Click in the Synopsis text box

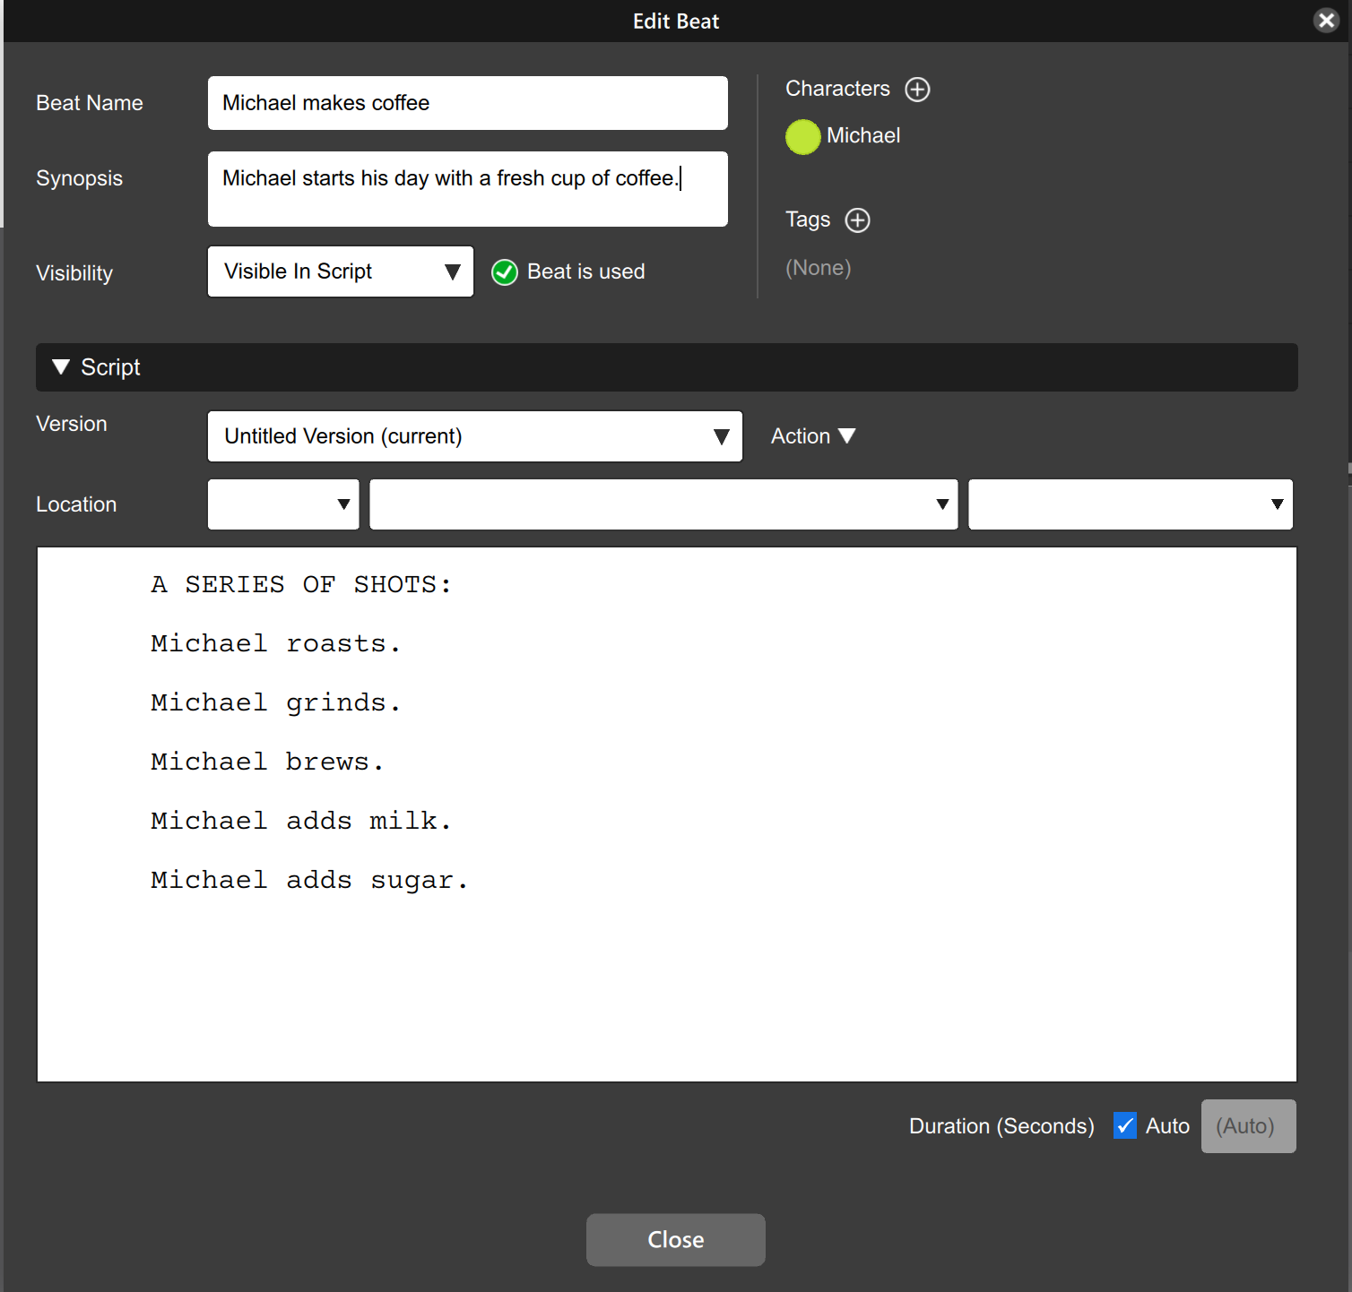click(467, 189)
